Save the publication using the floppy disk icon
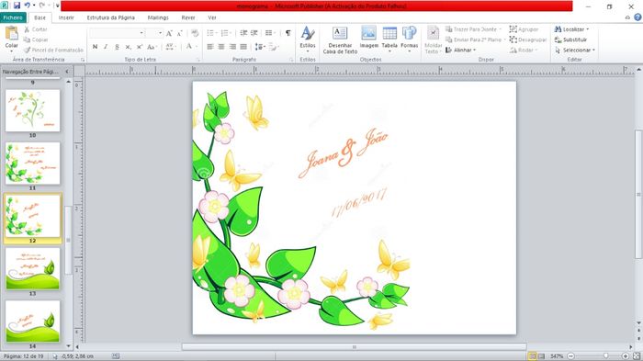 pyautogui.click(x=17, y=6)
